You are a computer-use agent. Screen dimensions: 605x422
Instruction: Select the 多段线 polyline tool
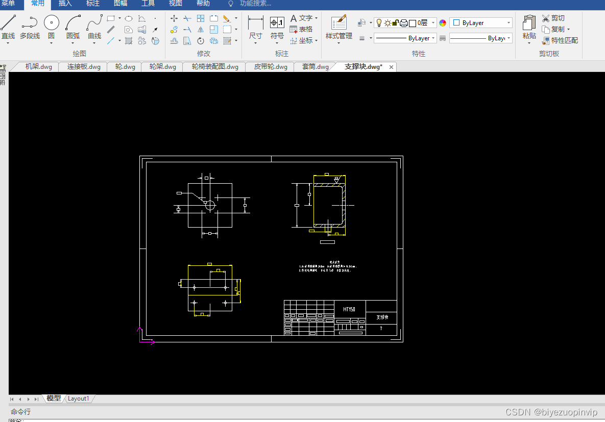30,27
